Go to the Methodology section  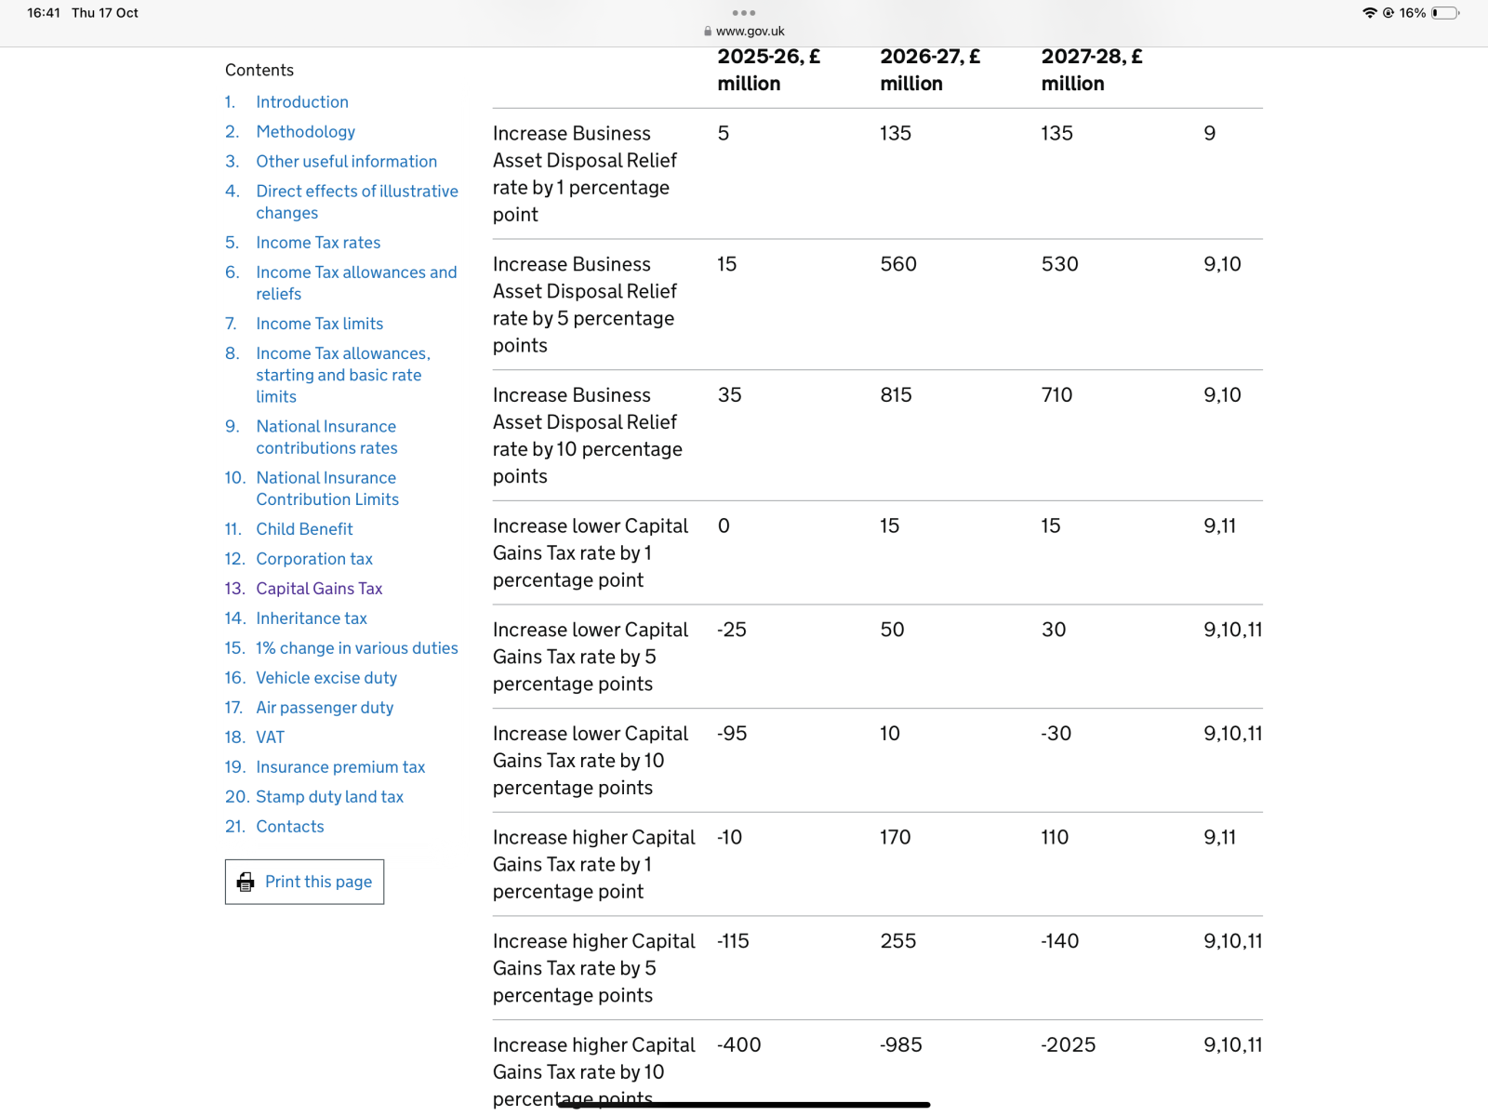pos(306,132)
